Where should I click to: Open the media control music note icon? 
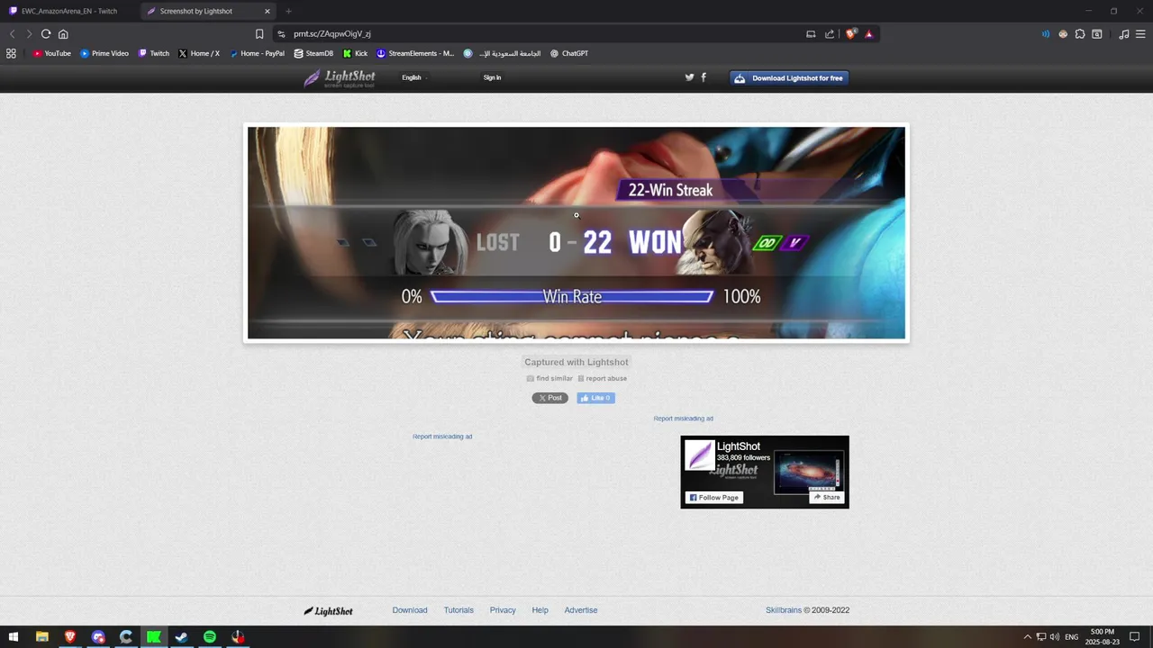click(1124, 34)
